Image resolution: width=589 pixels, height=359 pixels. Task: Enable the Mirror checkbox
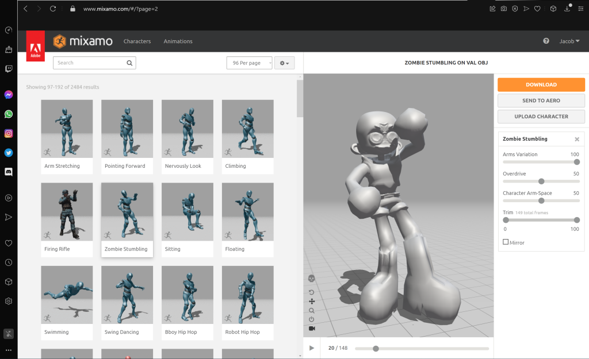(x=506, y=242)
